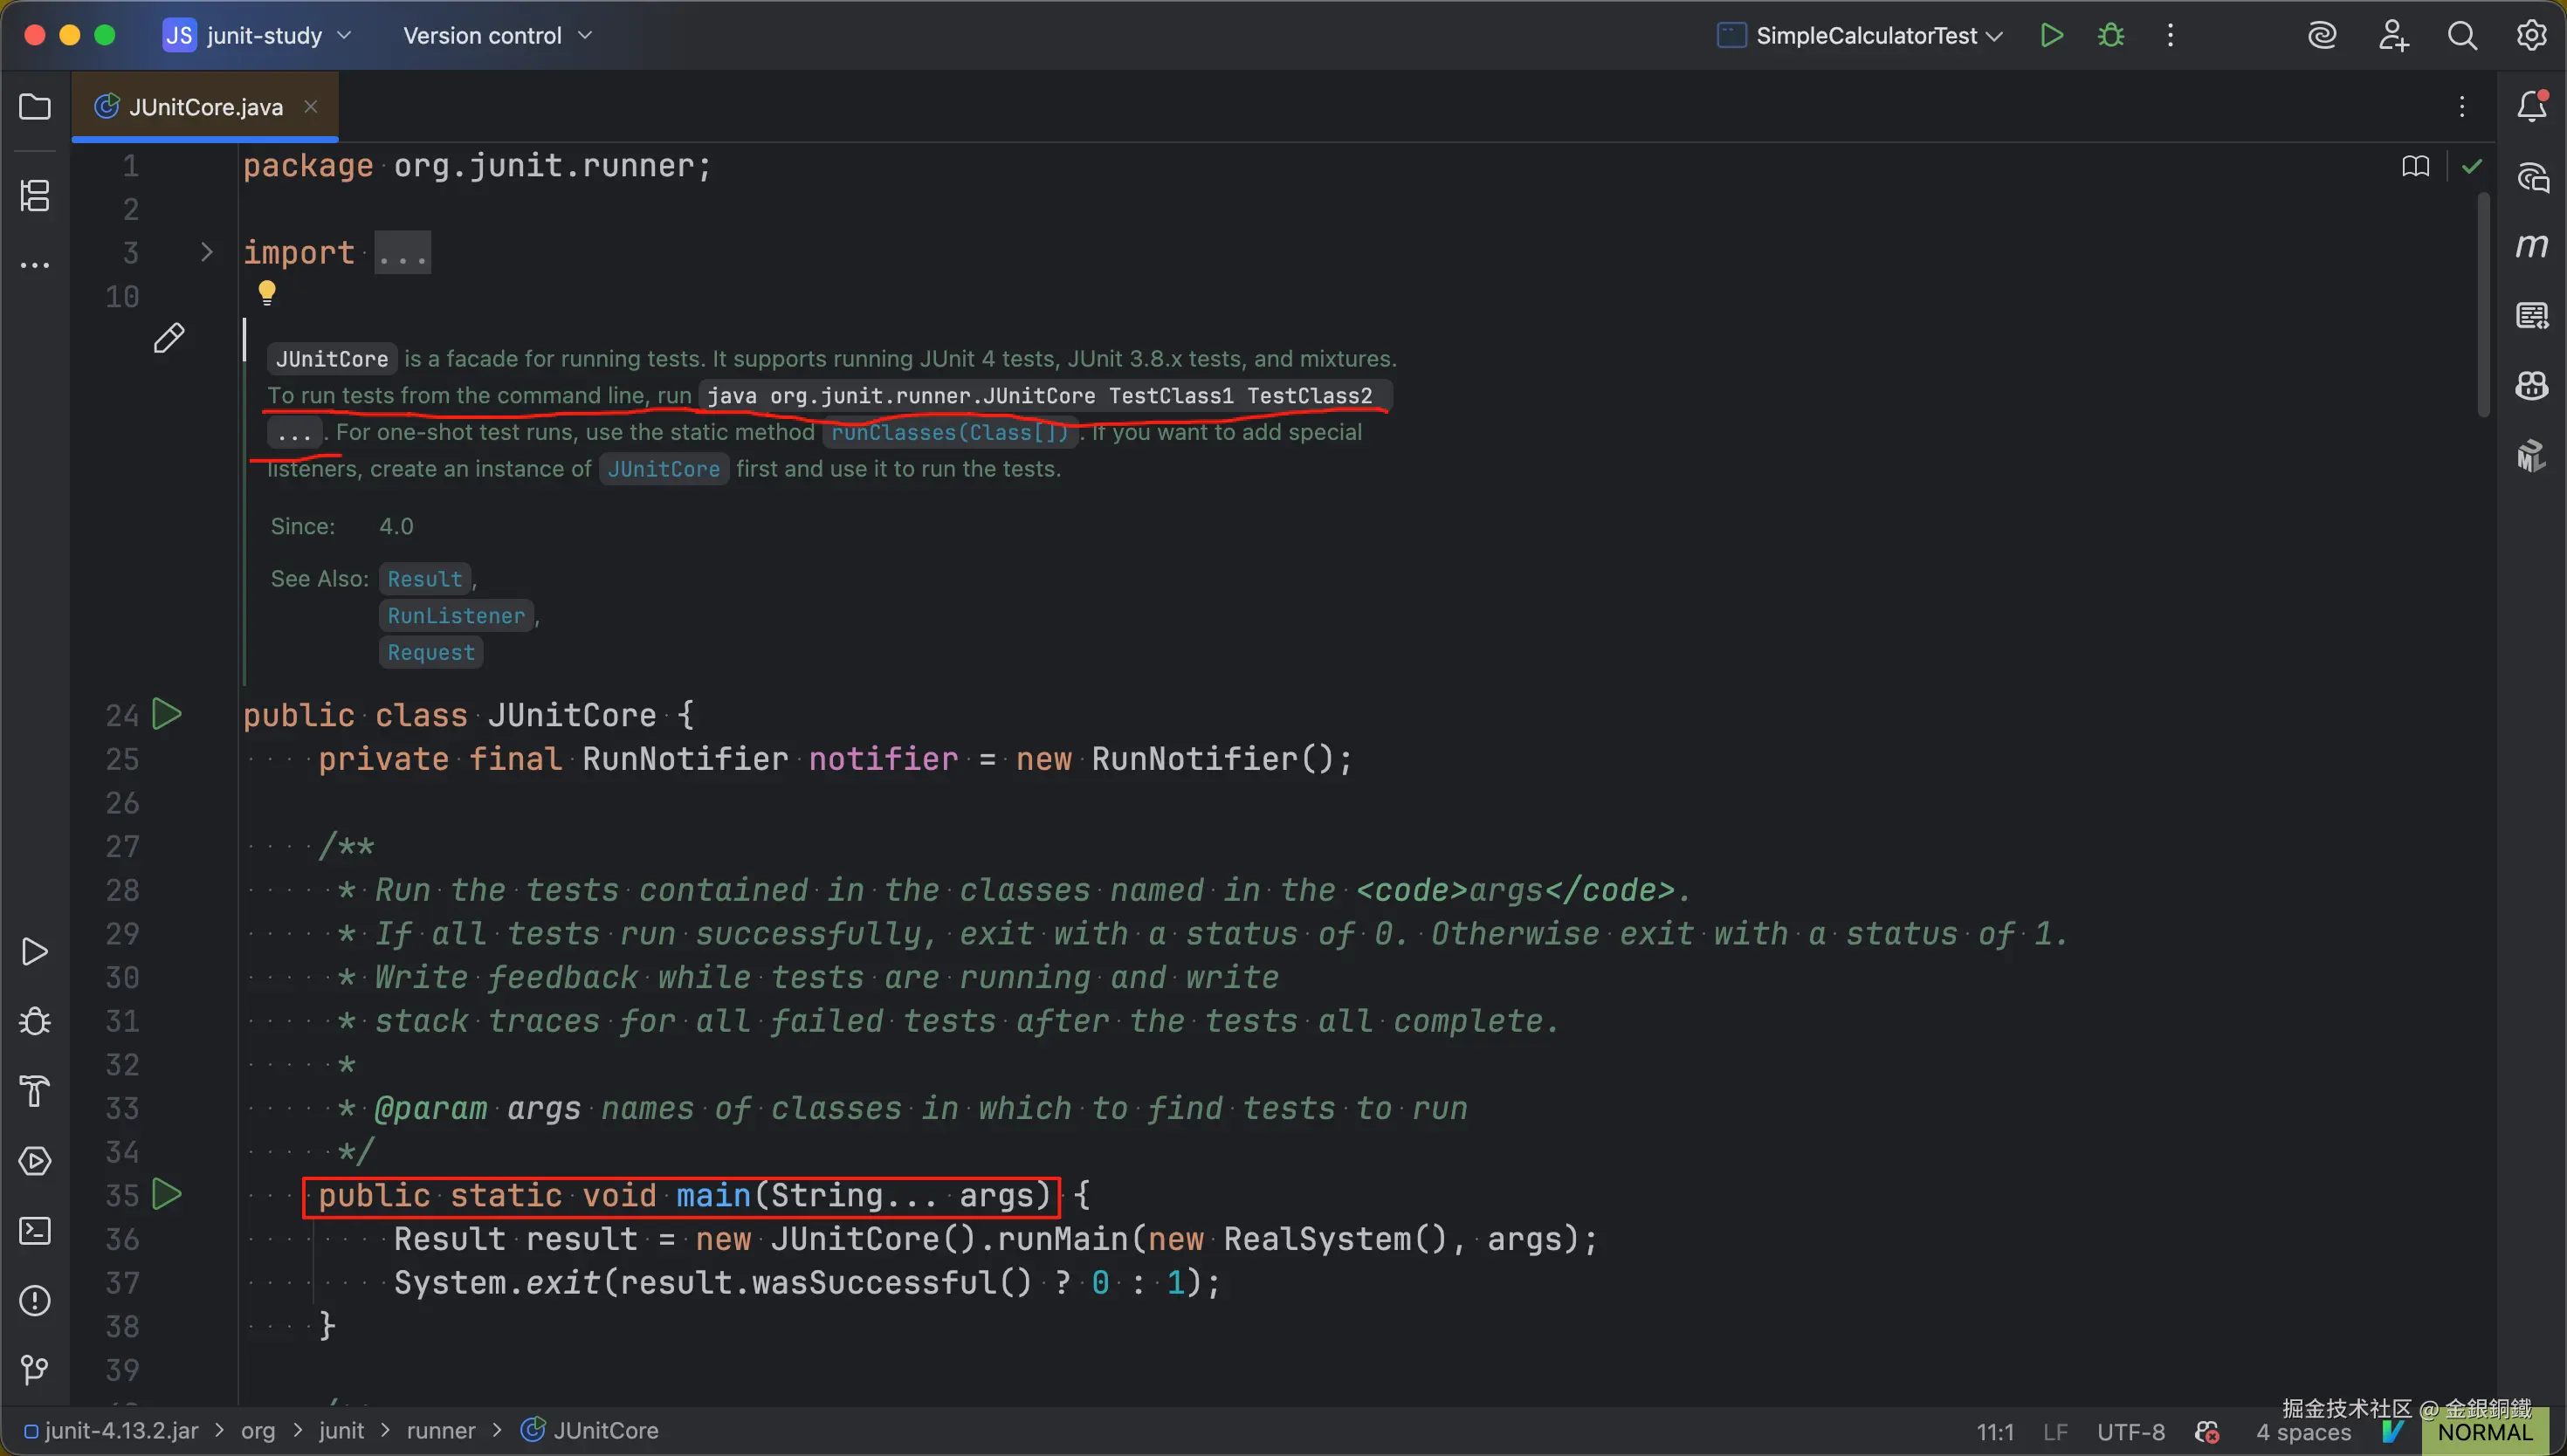Click the Debug bug icon in toolbar
Viewport: 2567px width, 1456px height.
(x=2111, y=36)
